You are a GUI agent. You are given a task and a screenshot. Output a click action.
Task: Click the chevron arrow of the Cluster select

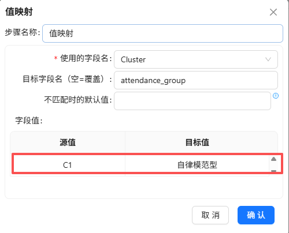coord(268,59)
